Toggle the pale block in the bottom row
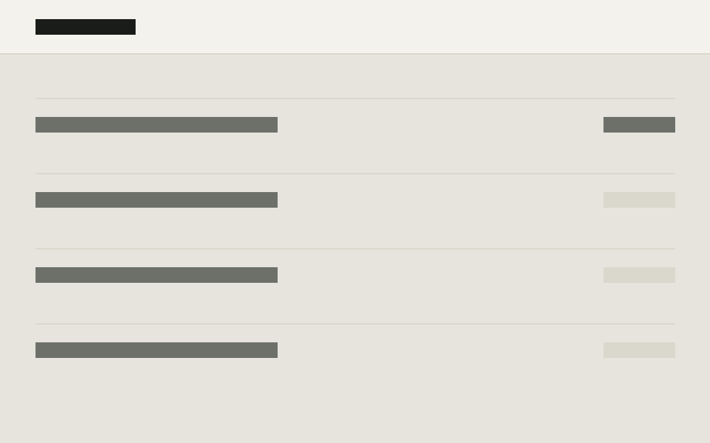 (x=640, y=350)
